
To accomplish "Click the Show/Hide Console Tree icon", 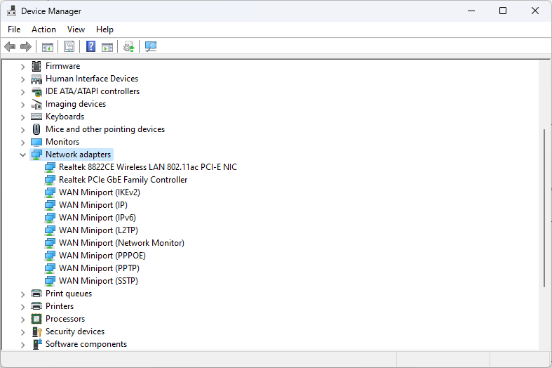I will point(48,47).
